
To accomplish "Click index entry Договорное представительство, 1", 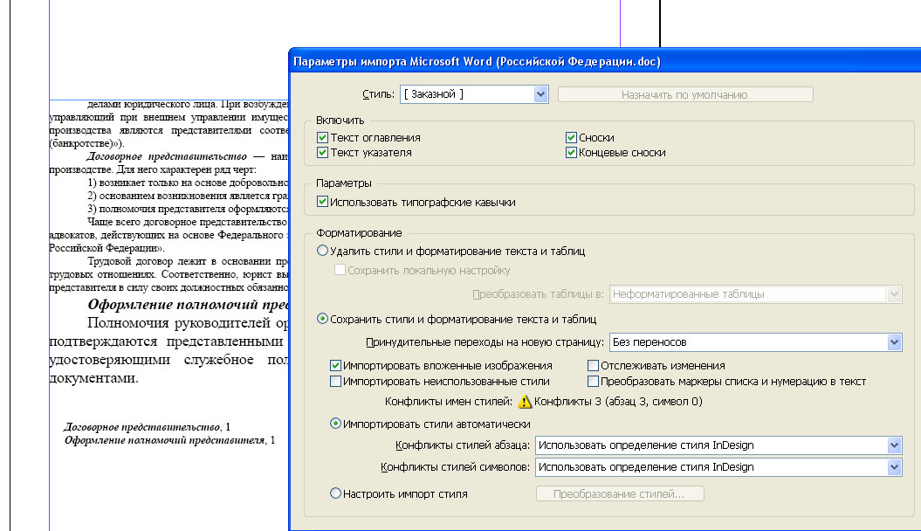I will (147, 427).
